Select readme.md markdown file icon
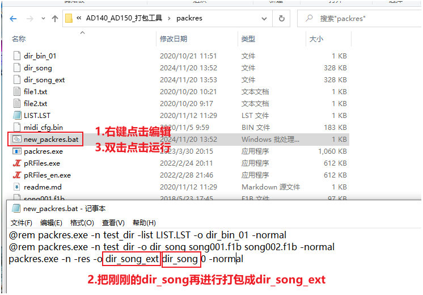The width and height of the screenshot is (423, 295). click(16, 187)
